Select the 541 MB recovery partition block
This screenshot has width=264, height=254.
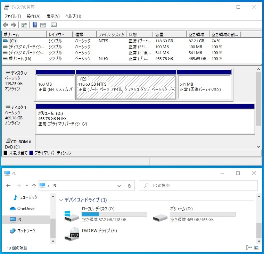(204, 87)
